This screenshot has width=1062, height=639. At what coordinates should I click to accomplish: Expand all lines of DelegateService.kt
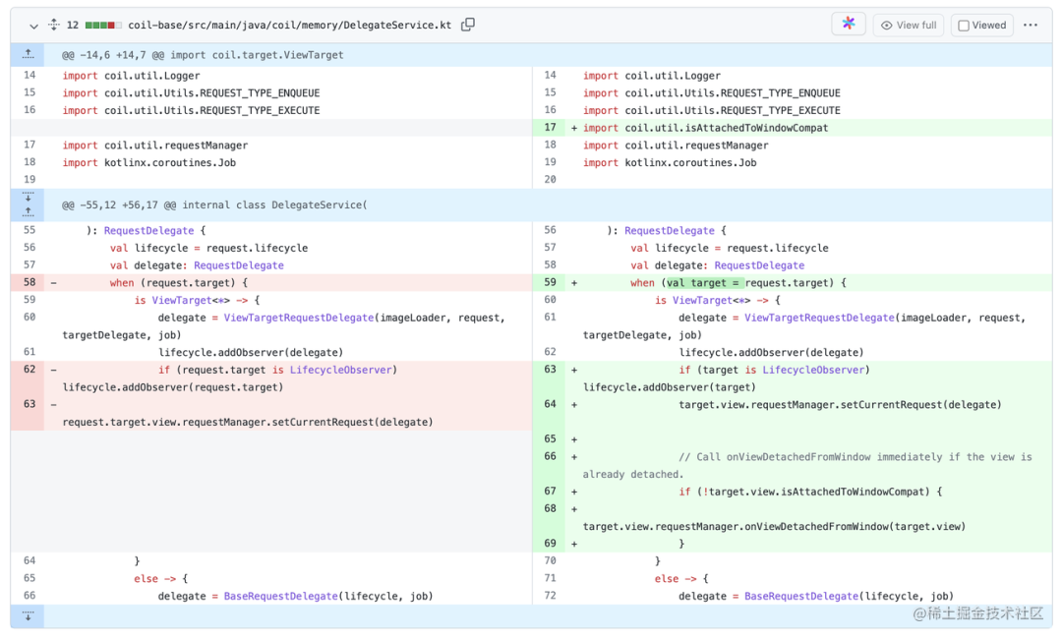pyautogui.click(x=53, y=25)
